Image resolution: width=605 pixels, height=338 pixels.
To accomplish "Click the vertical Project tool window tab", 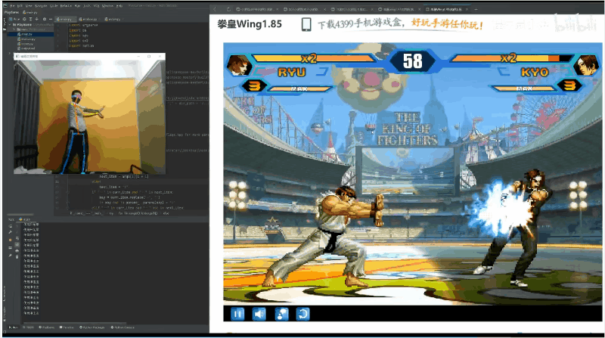I will 5,25.
